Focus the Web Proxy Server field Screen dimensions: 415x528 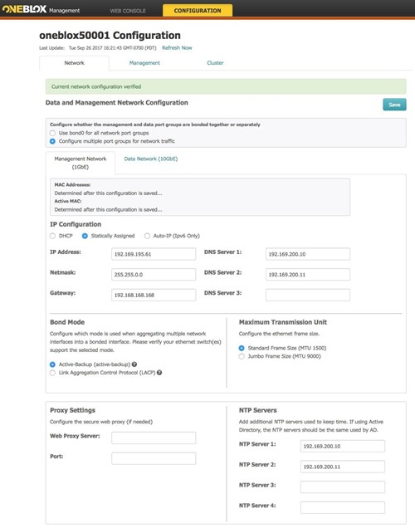point(154,438)
